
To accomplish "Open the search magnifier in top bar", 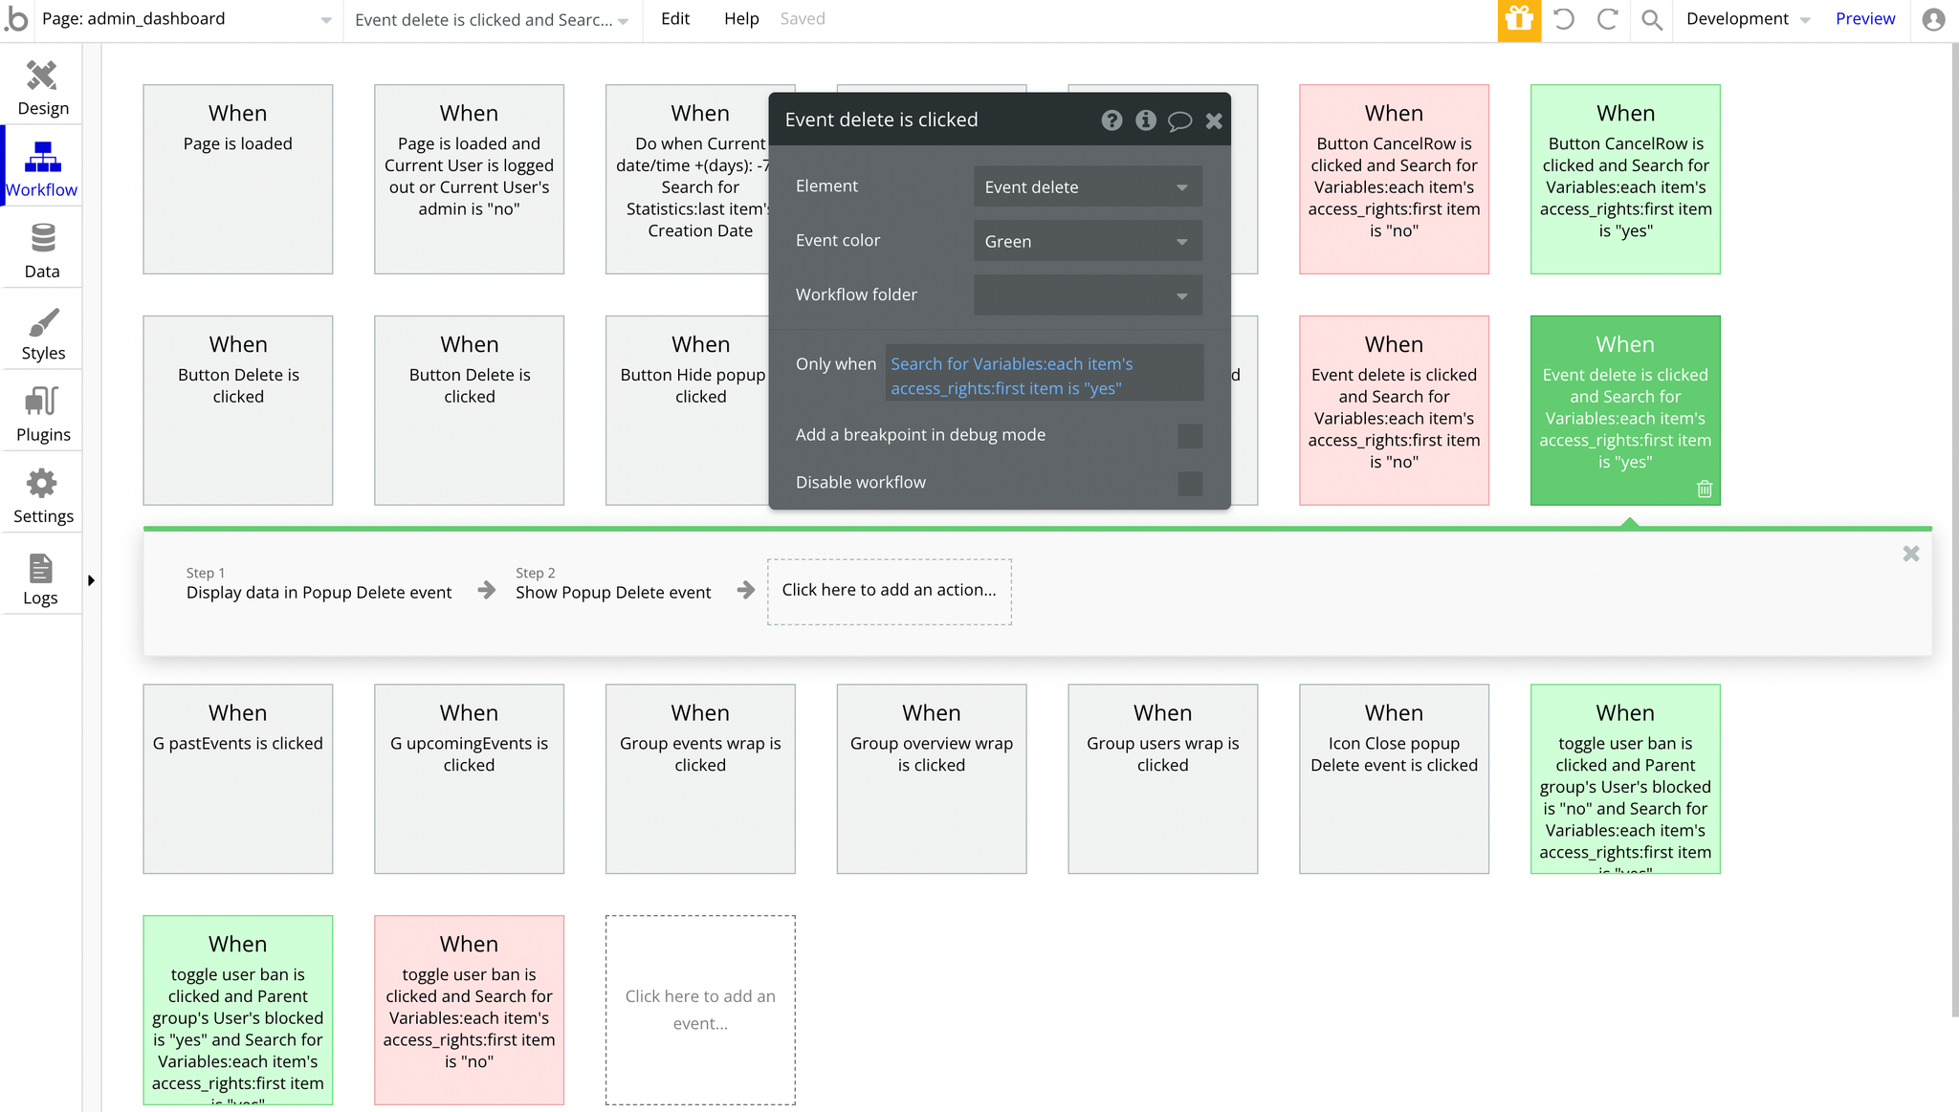I will point(1651,19).
